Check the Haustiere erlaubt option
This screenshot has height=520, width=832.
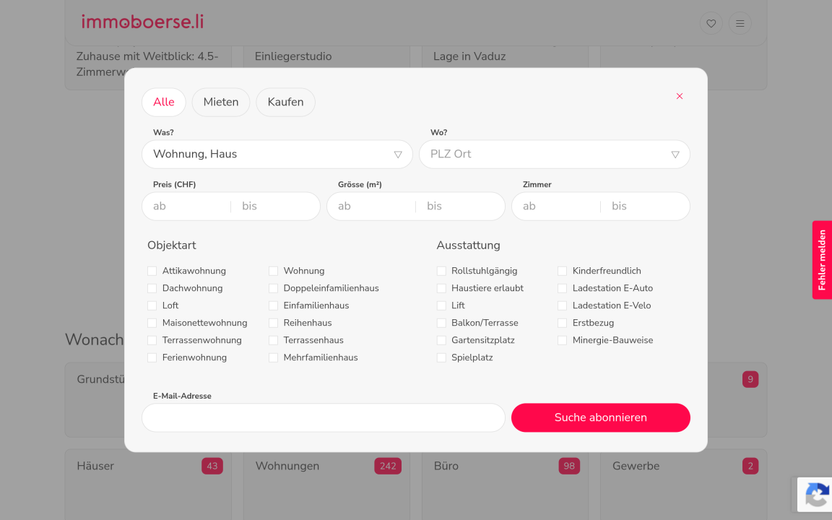441,289
